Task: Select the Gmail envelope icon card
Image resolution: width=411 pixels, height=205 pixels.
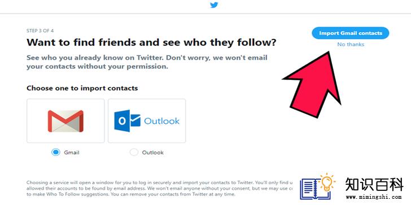Action: point(65,121)
